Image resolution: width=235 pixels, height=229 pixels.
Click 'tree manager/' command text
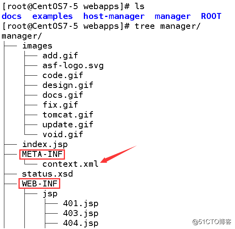click(167, 26)
